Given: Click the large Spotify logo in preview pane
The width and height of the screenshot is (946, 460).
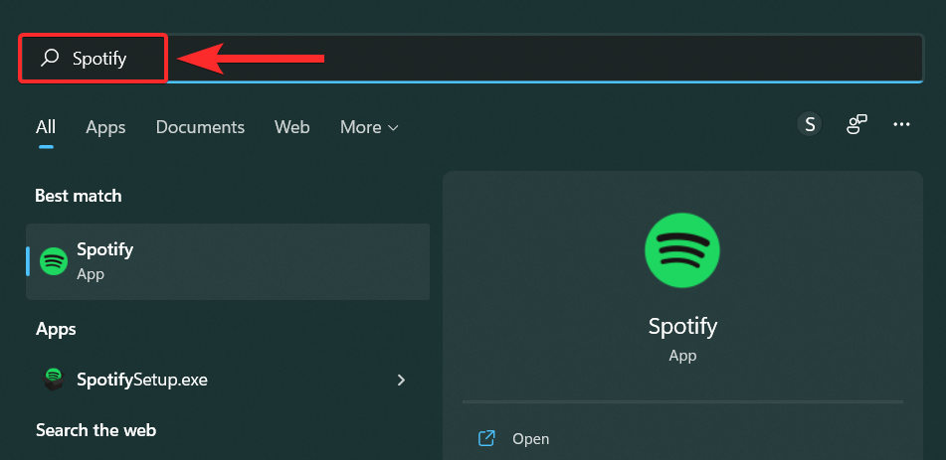Looking at the screenshot, I should click(x=682, y=250).
